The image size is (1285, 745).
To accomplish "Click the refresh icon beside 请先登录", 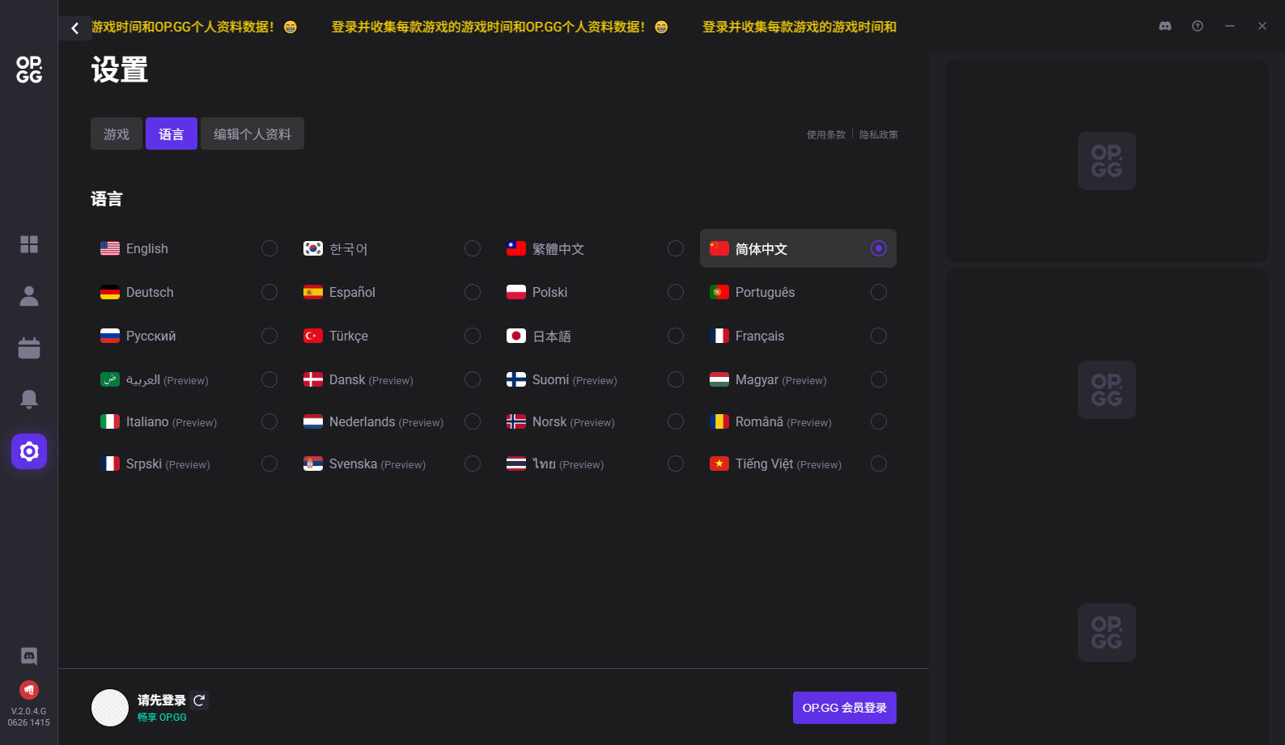I will pos(199,701).
